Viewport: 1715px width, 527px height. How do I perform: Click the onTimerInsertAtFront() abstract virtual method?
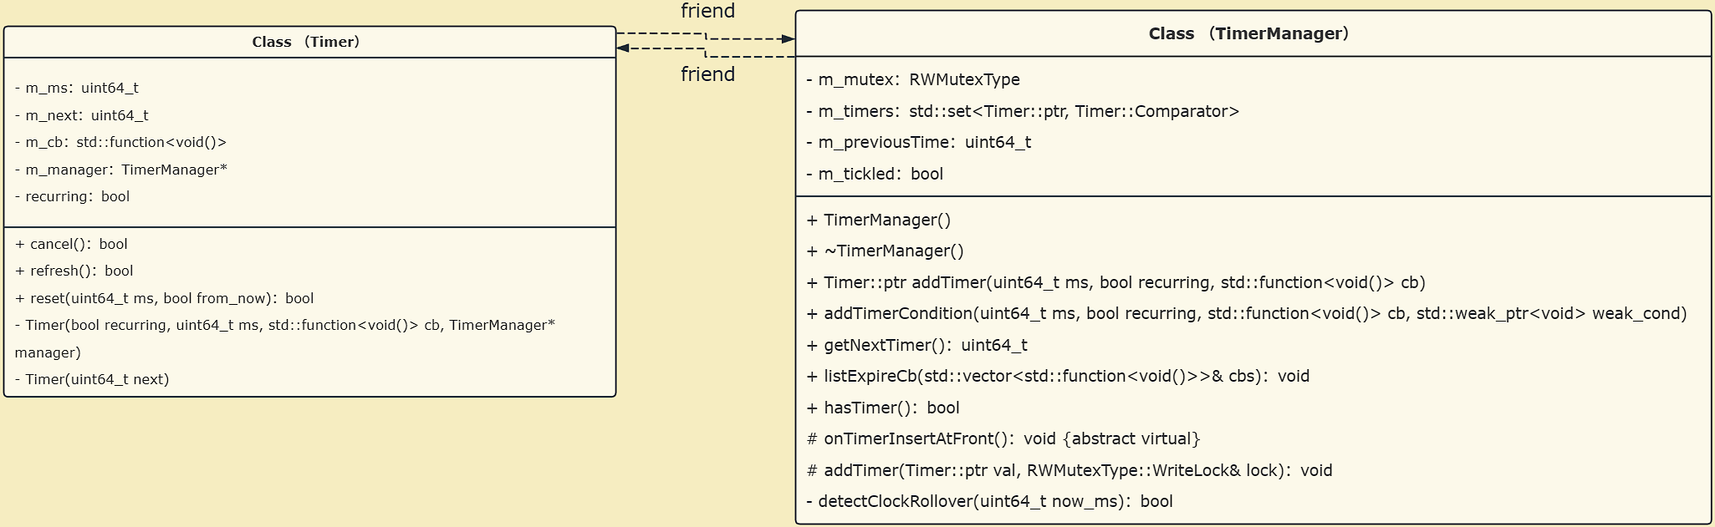tap(1003, 438)
